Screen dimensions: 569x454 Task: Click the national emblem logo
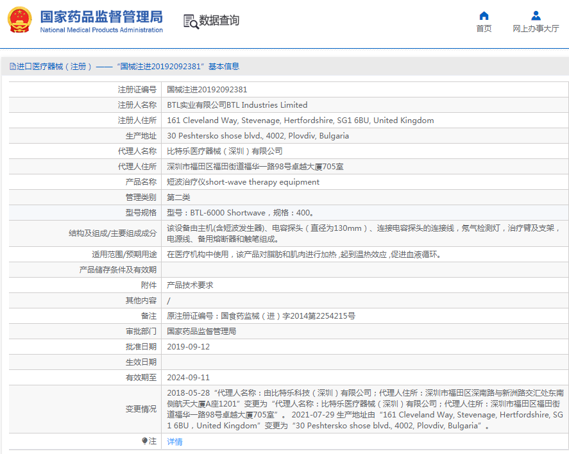20,21
